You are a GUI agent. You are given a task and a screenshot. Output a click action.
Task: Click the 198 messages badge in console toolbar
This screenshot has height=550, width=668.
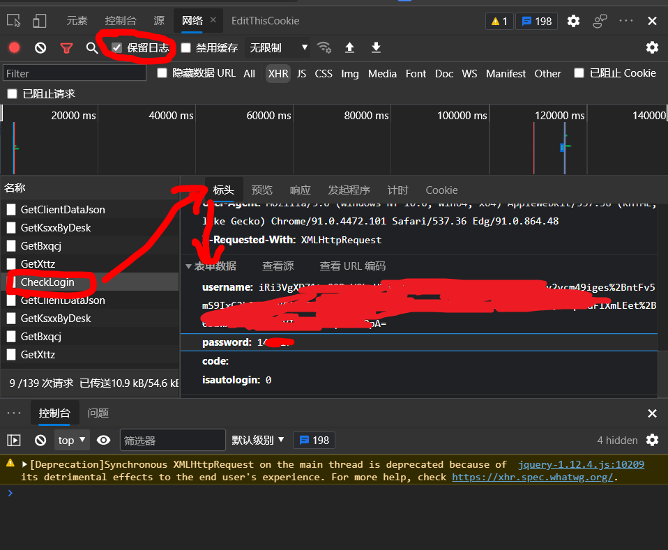tap(314, 440)
